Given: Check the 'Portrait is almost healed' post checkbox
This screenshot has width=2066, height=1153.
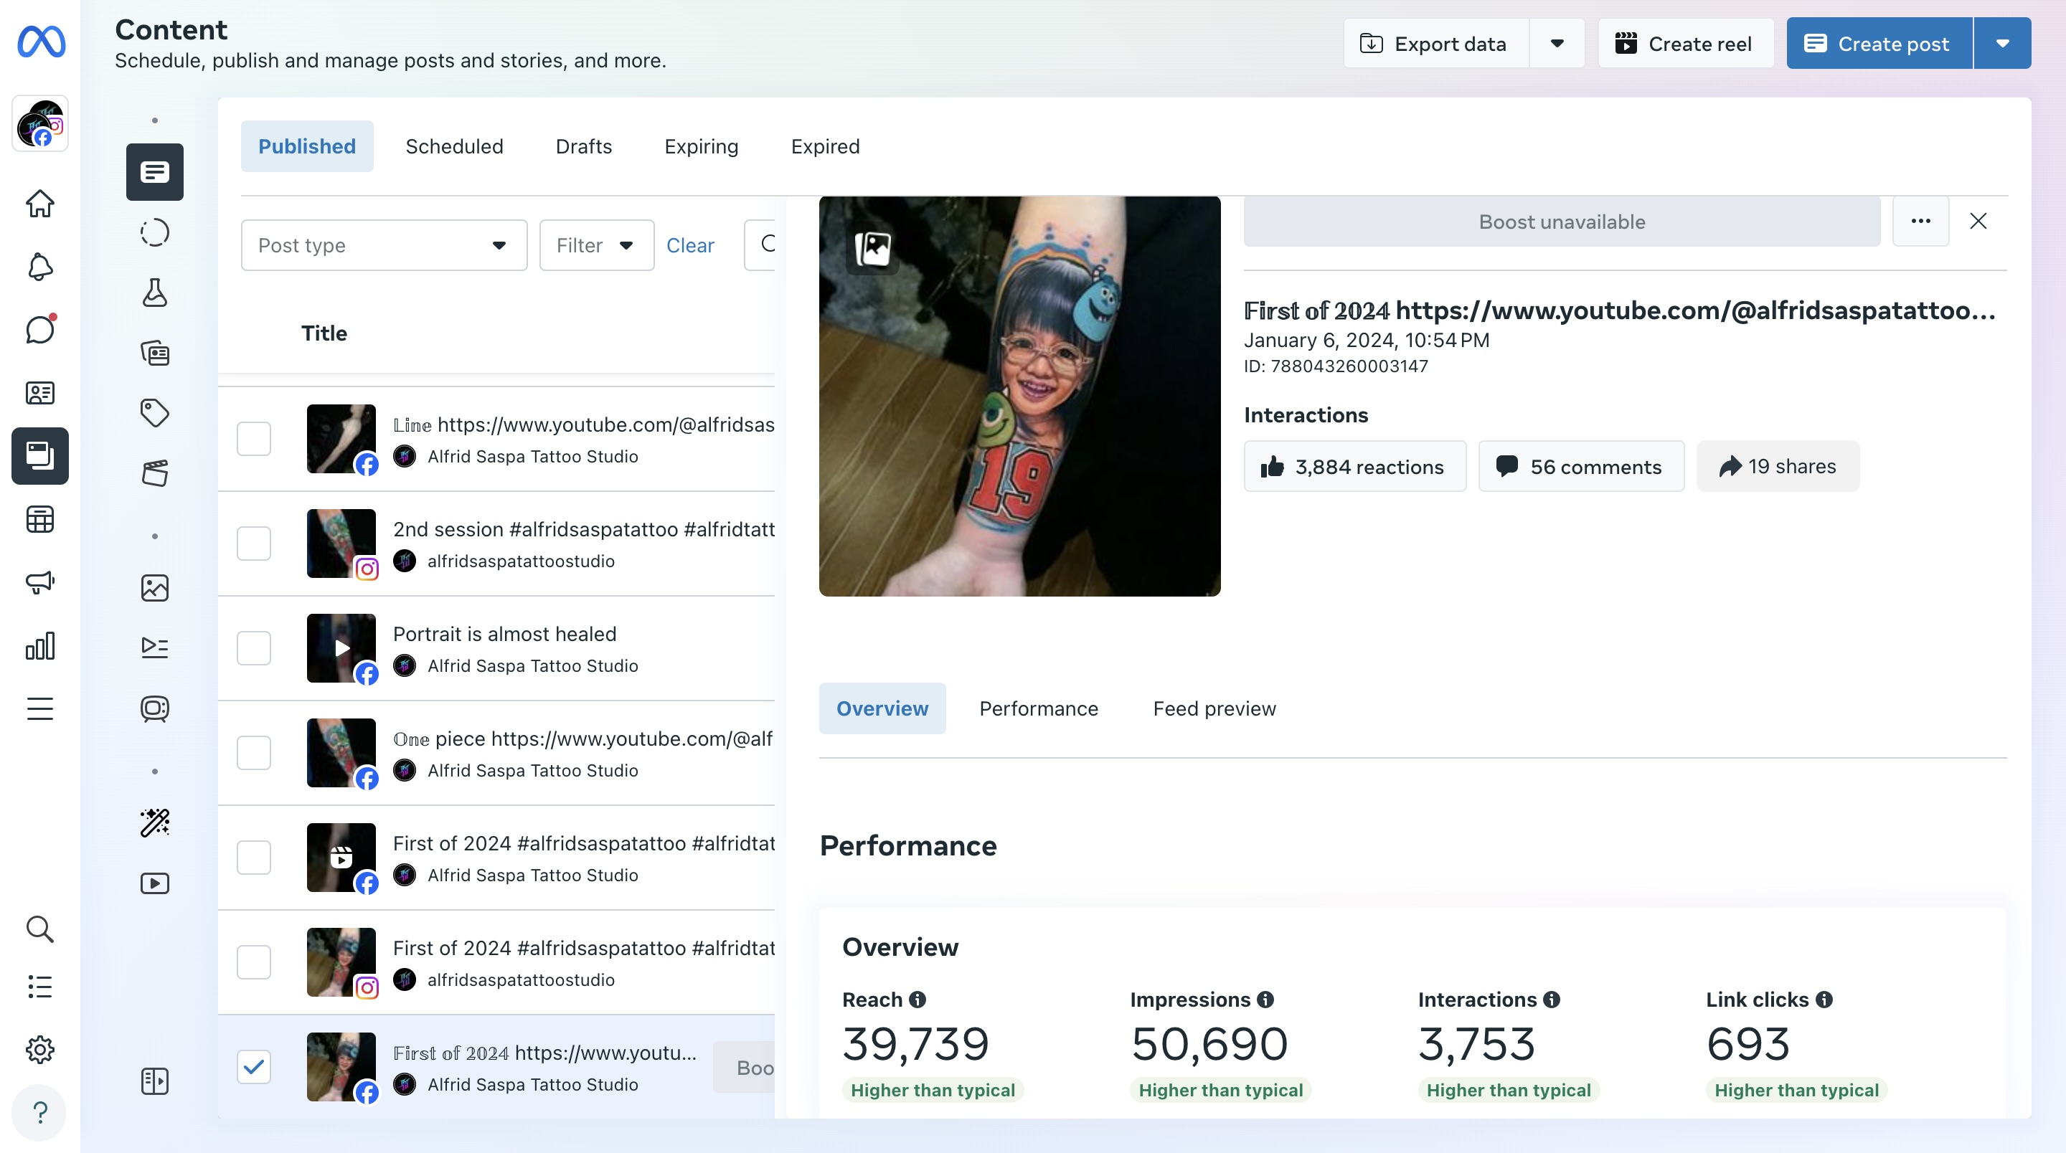Looking at the screenshot, I should [x=253, y=648].
